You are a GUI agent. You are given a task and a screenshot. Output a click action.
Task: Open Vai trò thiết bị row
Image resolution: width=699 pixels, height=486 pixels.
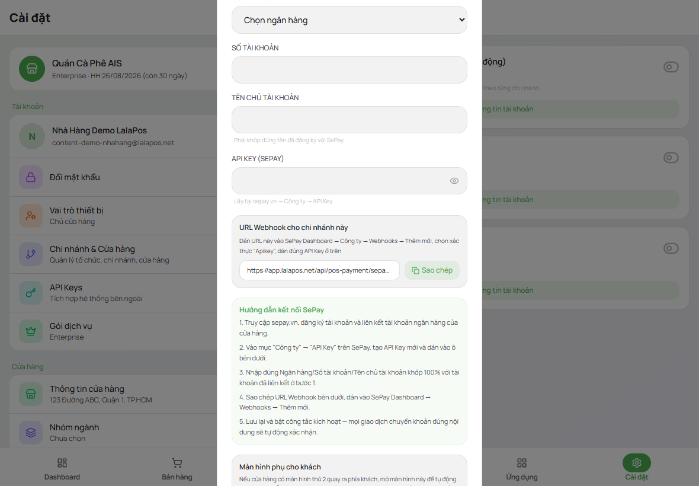tap(113, 216)
